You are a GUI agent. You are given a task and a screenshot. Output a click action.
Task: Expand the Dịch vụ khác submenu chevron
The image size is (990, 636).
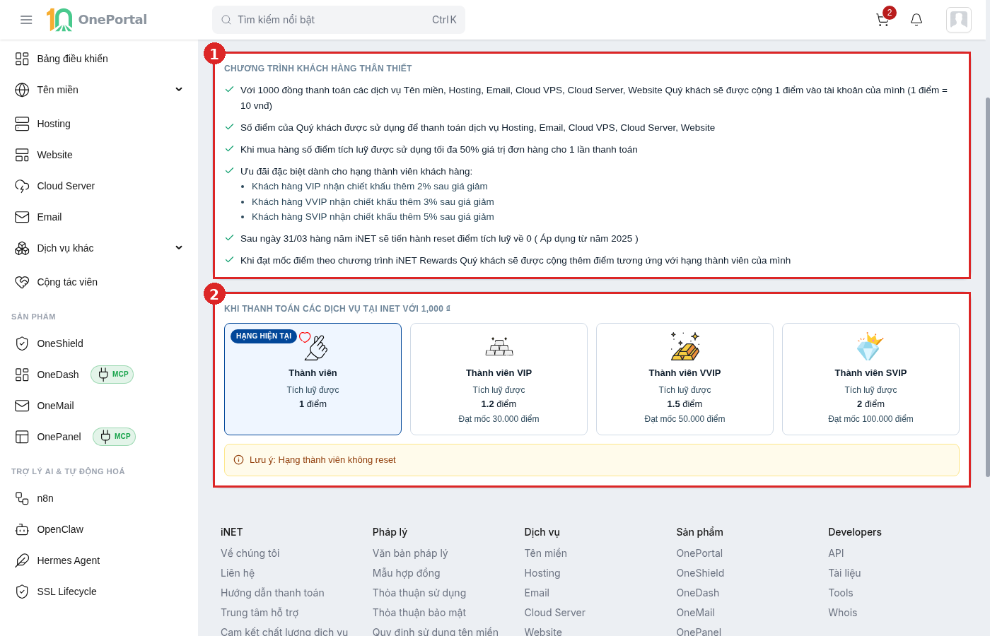(179, 248)
